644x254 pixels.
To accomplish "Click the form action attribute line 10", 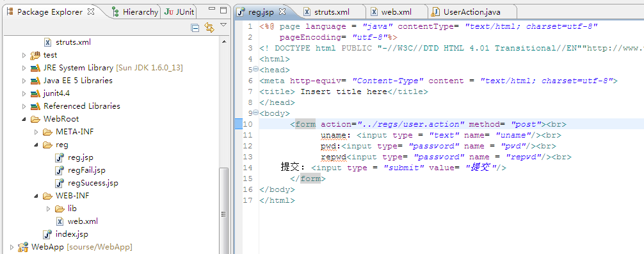I will tap(392, 124).
